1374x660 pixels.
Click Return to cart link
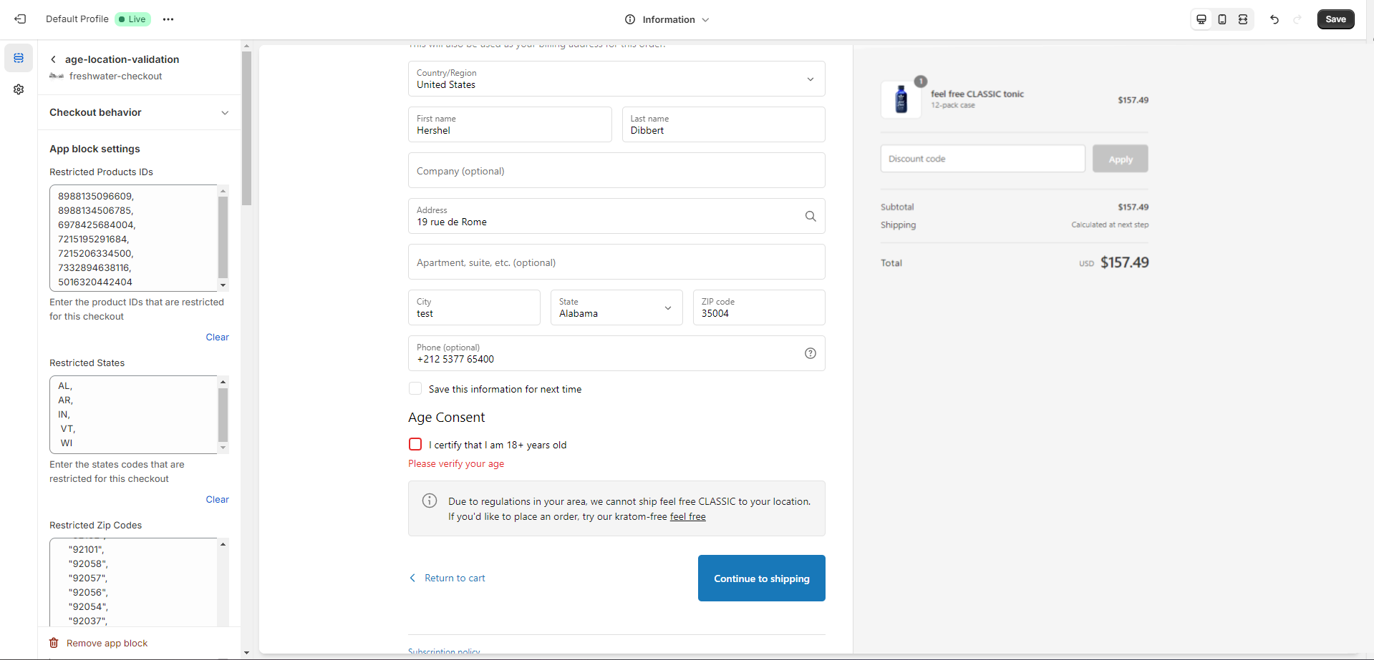coord(455,578)
